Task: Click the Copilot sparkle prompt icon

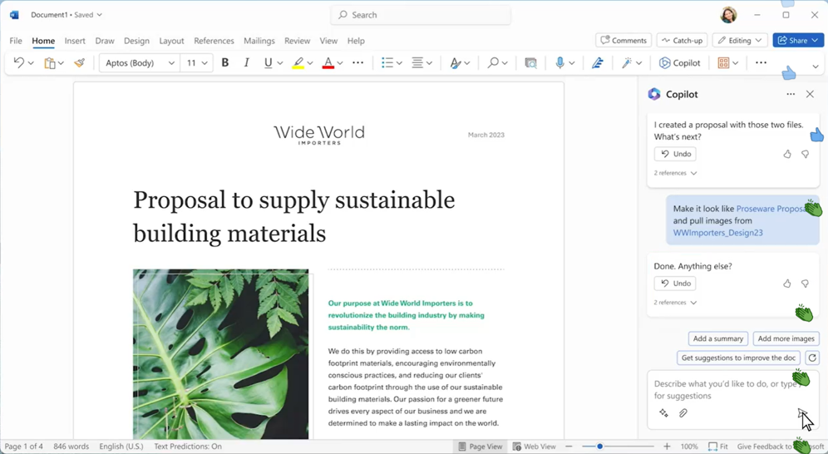Action: tap(663, 413)
